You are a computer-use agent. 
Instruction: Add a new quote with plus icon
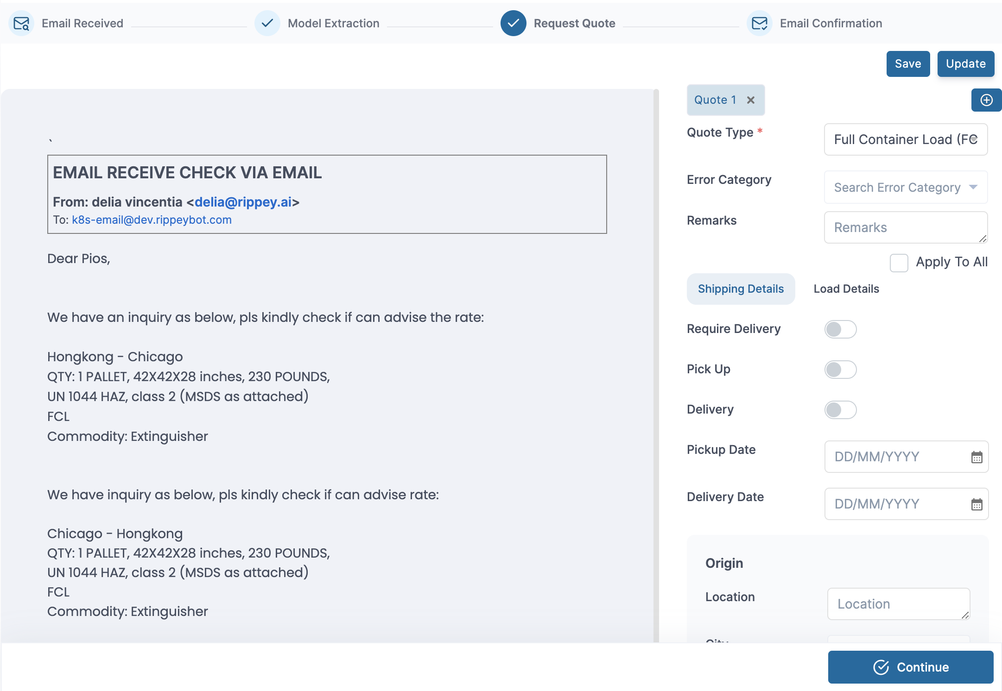tap(986, 100)
